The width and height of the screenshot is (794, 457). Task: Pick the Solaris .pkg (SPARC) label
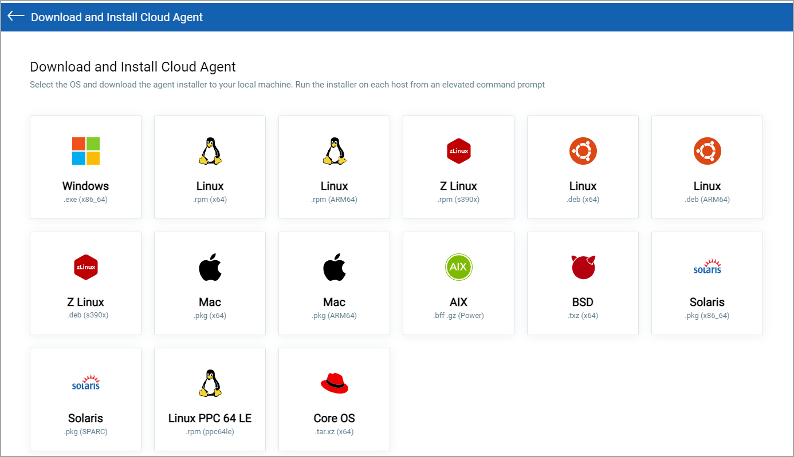click(86, 418)
